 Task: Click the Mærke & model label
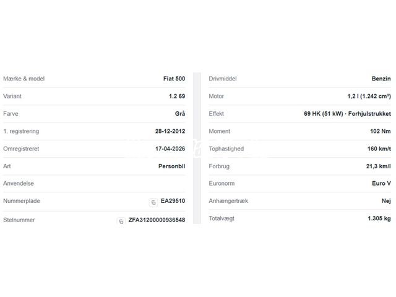(24, 79)
